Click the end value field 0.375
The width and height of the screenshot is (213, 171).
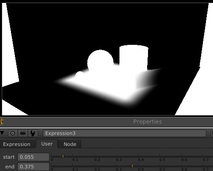pos(33,167)
